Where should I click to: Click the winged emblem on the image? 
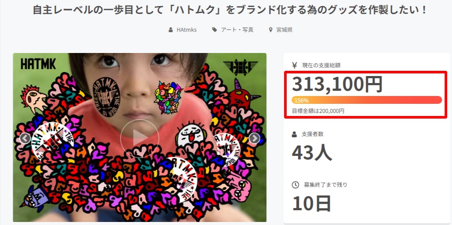241,68
